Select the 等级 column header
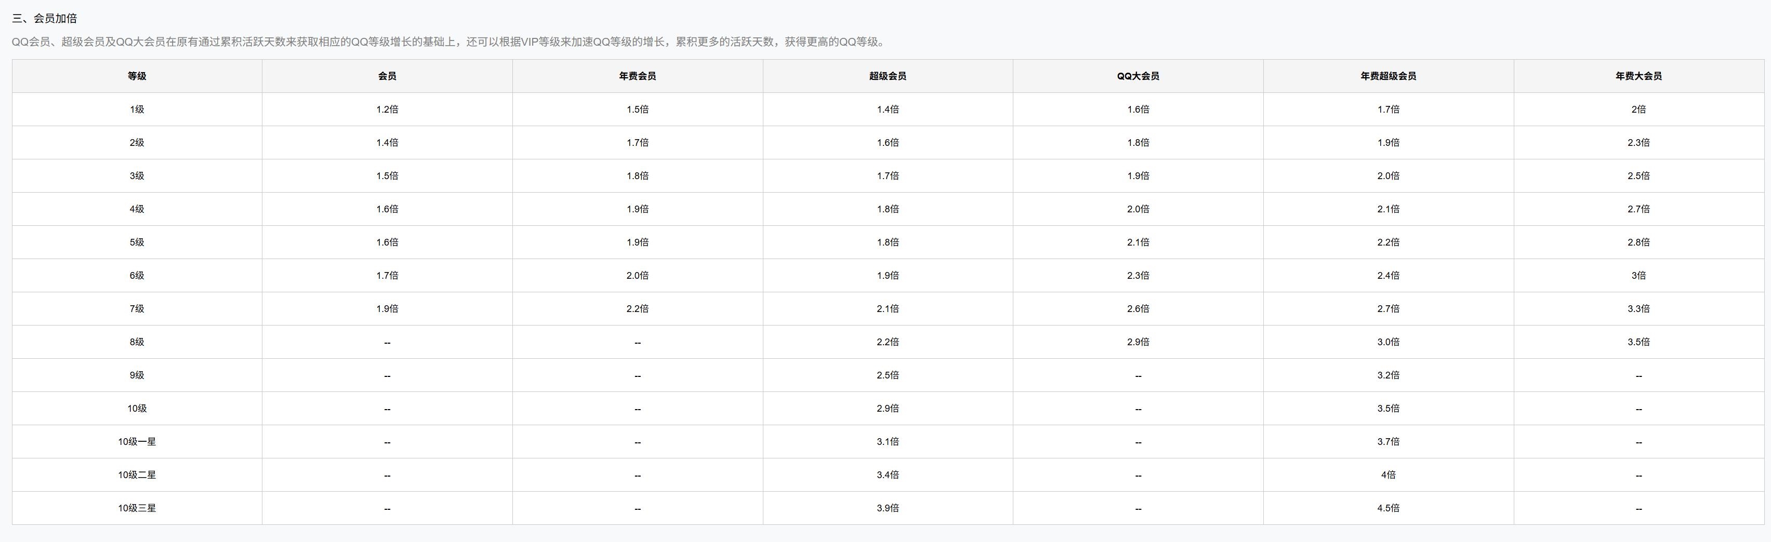The width and height of the screenshot is (1771, 542). (137, 76)
